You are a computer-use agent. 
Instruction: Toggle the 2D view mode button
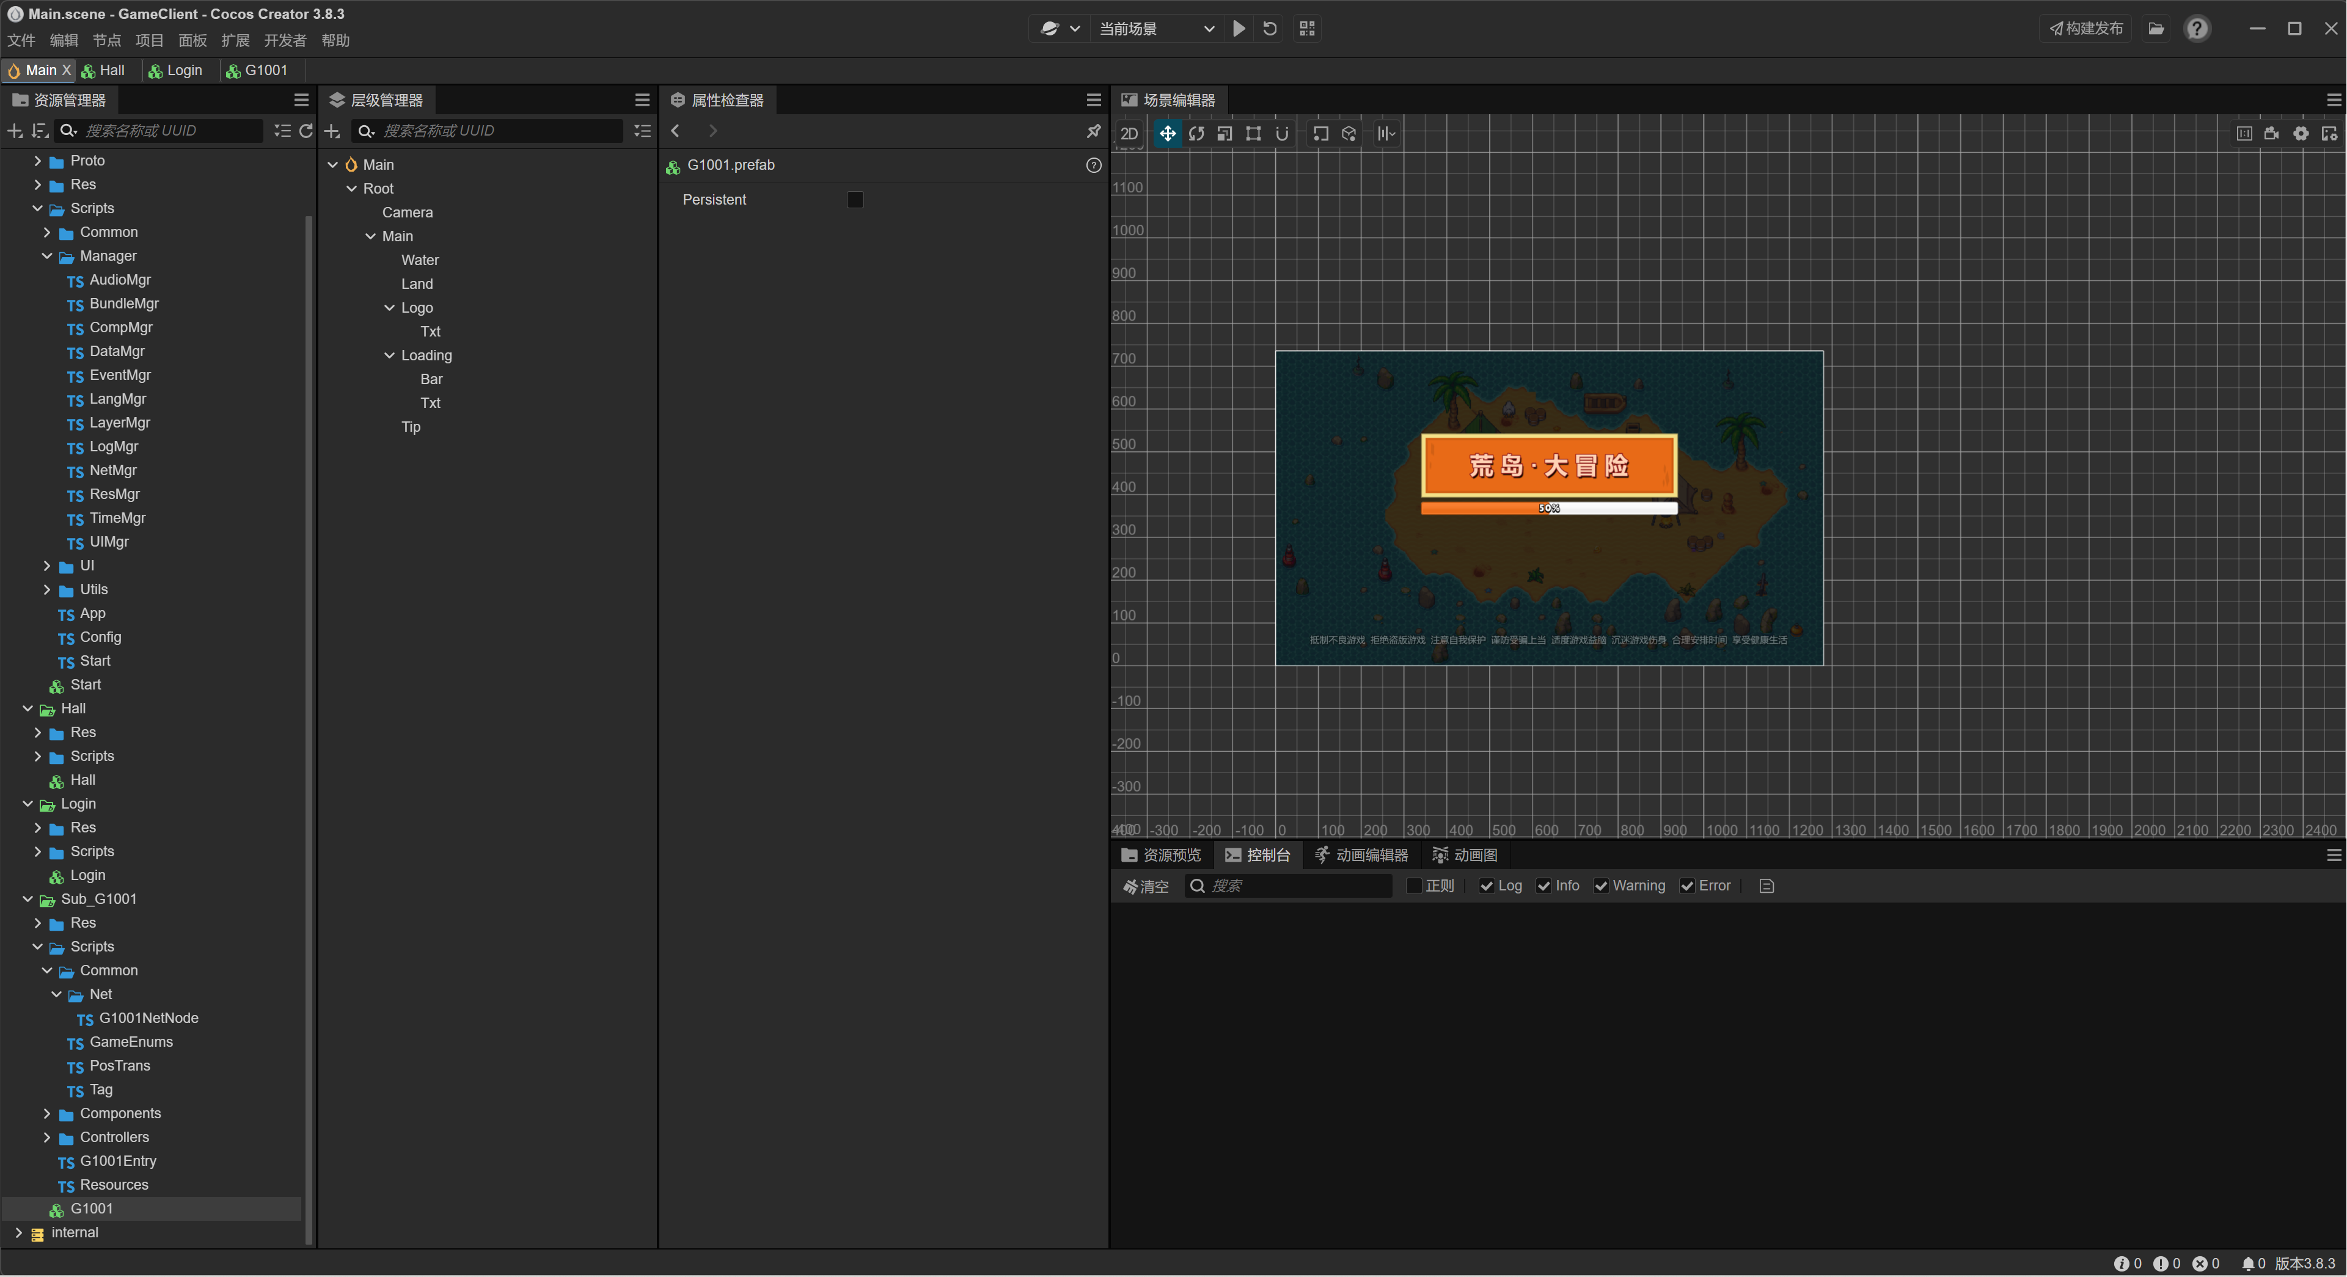[1129, 134]
